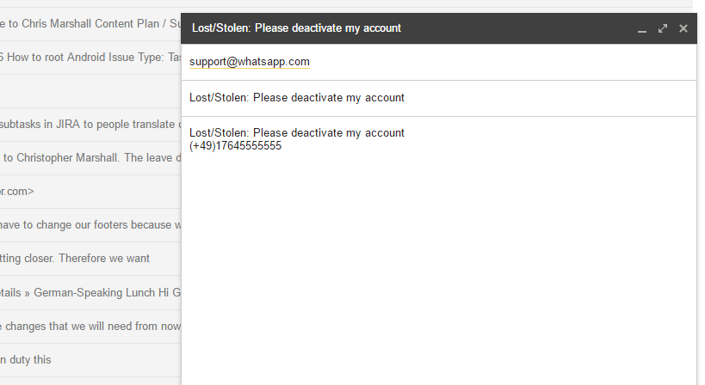Image resolution: width=705 pixels, height=385 pixels.
Task: Open the How to root Android email
Action: coord(90,58)
